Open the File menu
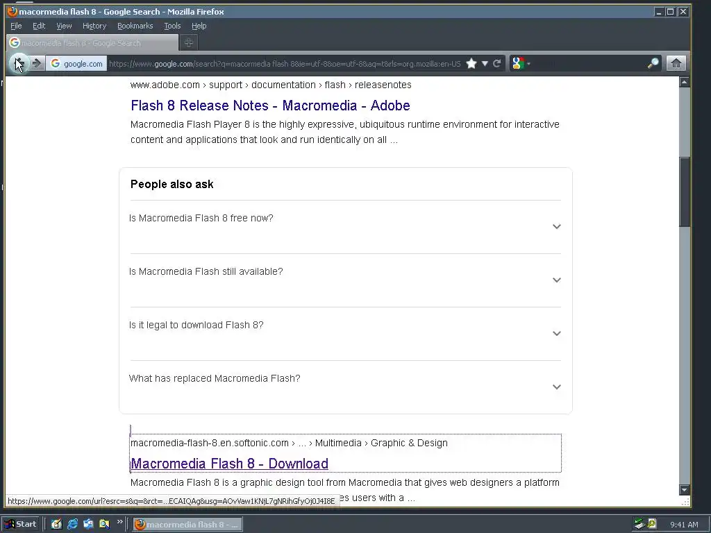711x533 pixels. [x=16, y=26]
